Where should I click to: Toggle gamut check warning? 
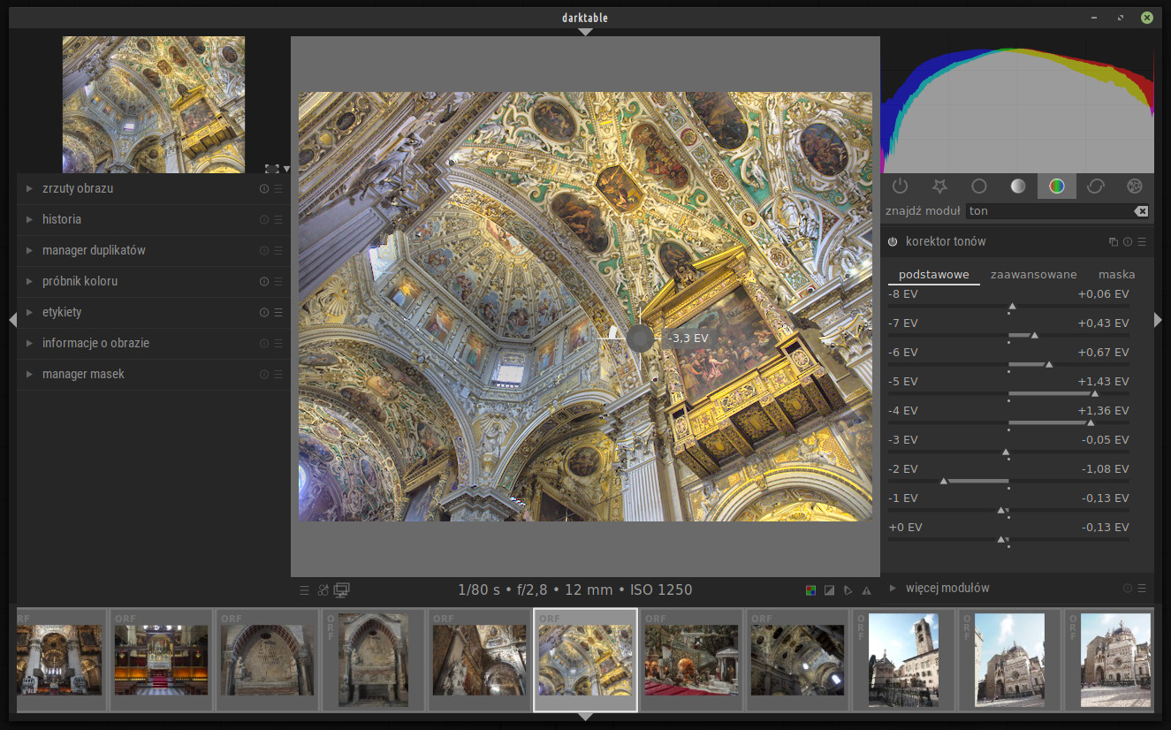coord(866,590)
